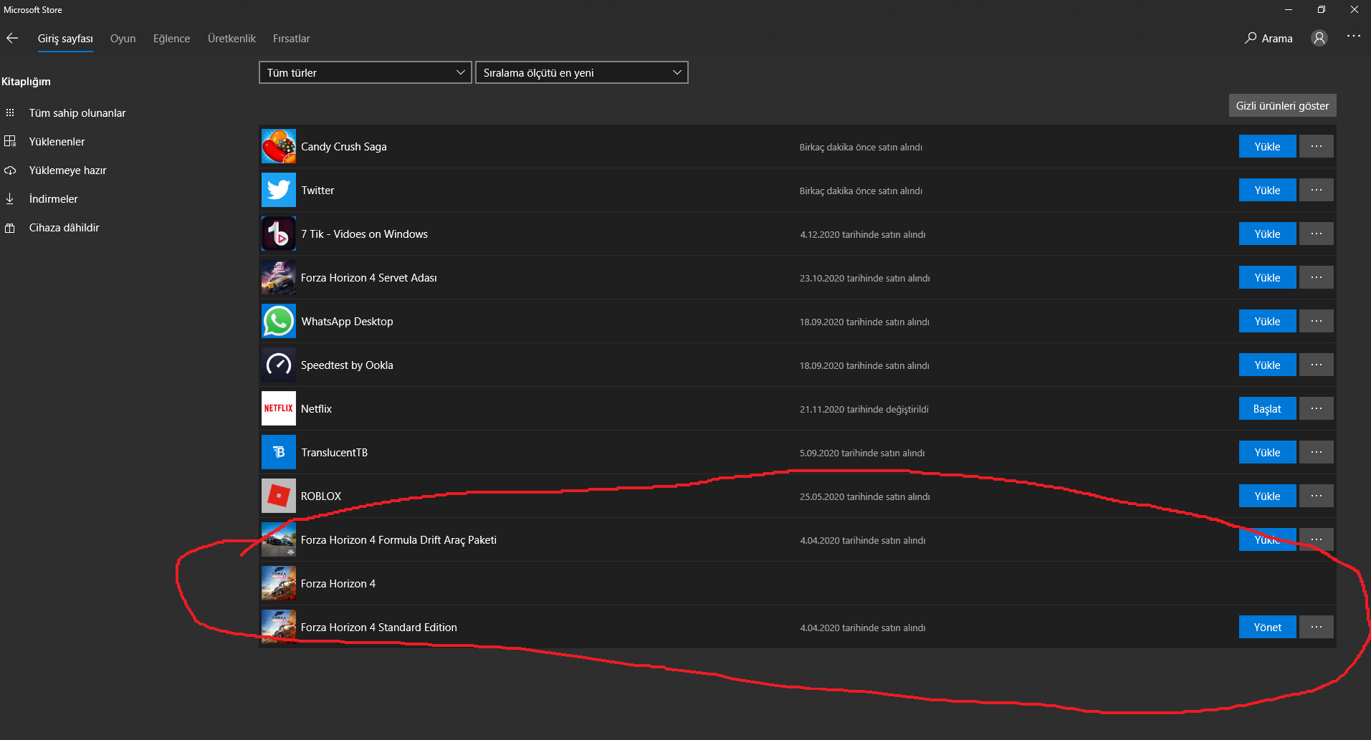Click the Speedtest by Ookla icon

(x=279, y=365)
